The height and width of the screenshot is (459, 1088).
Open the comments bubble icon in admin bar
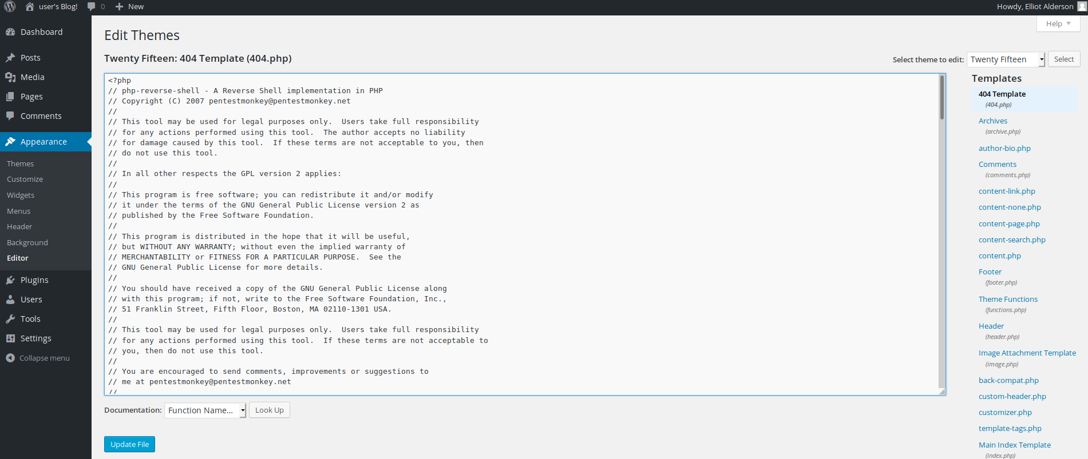pos(92,7)
